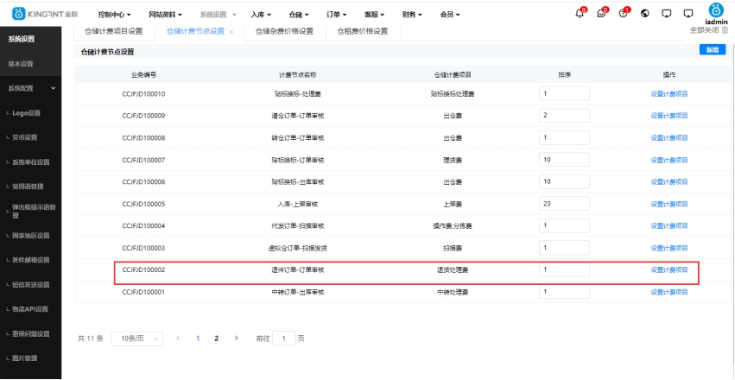735x380 pixels.
Task: Open the notification bell with 8 badge
Action: 580,13
